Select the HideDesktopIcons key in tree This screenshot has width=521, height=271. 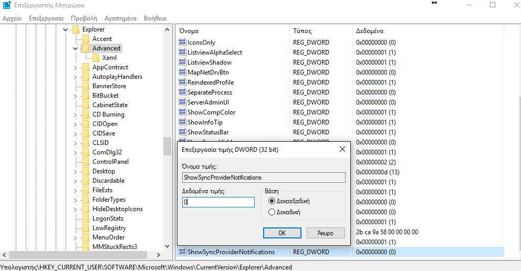pyautogui.click(x=118, y=209)
